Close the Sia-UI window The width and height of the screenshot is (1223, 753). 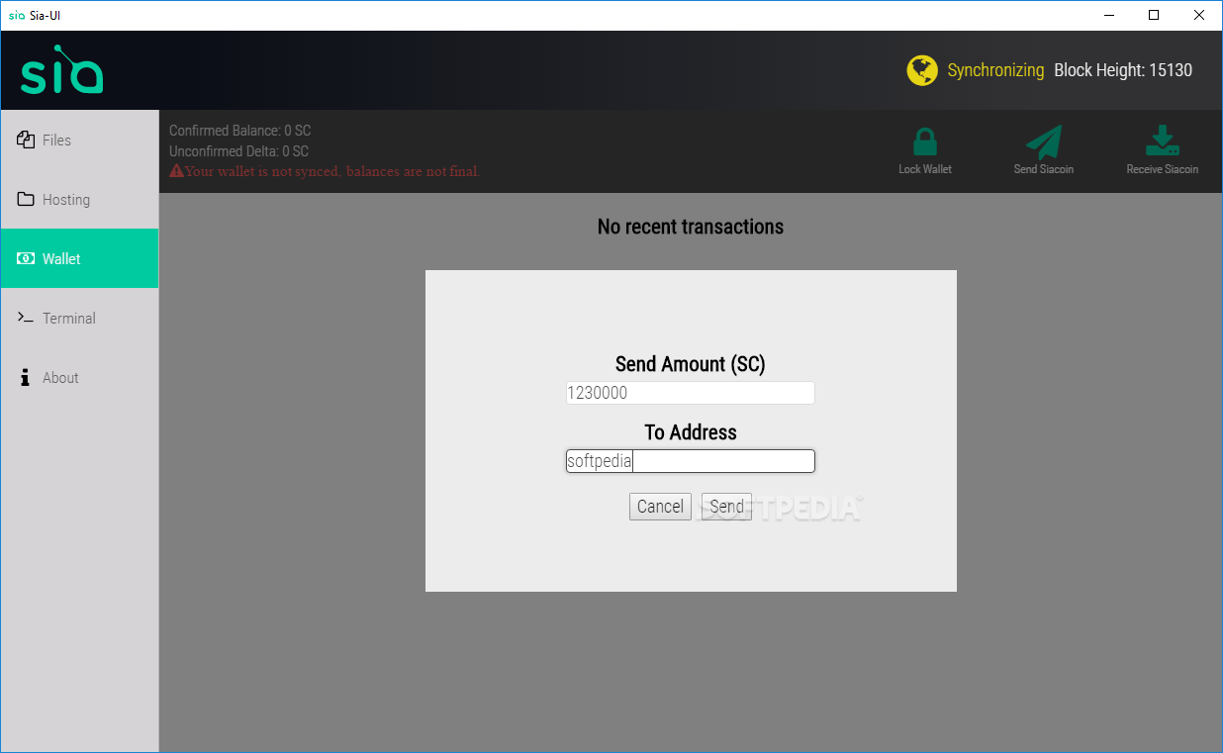pos(1199,15)
